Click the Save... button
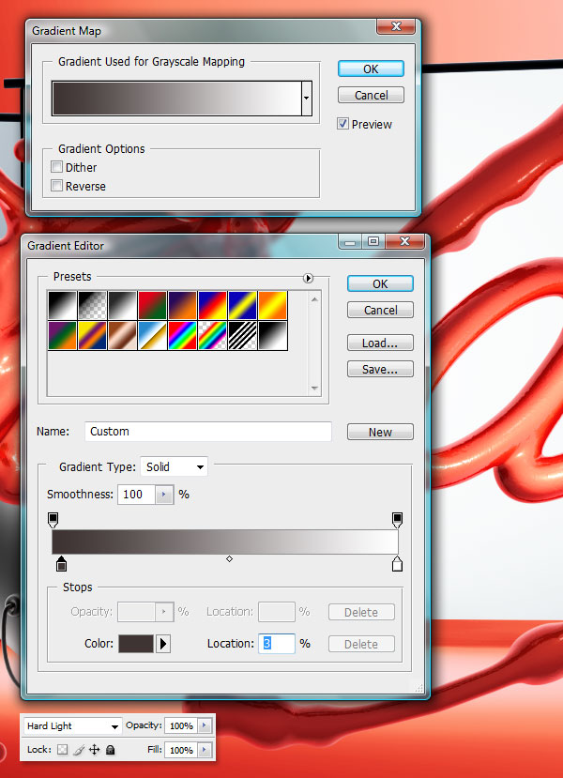This screenshot has width=563, height=778. [x=380, y=369]
